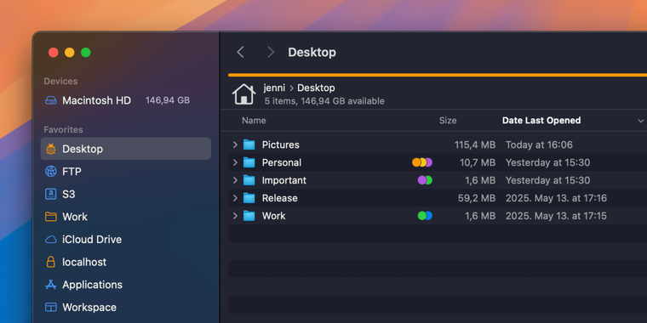Screen dimensions: 647x323
Task: Click the Pictures folder icon in list
Action: tap(249, 144)
